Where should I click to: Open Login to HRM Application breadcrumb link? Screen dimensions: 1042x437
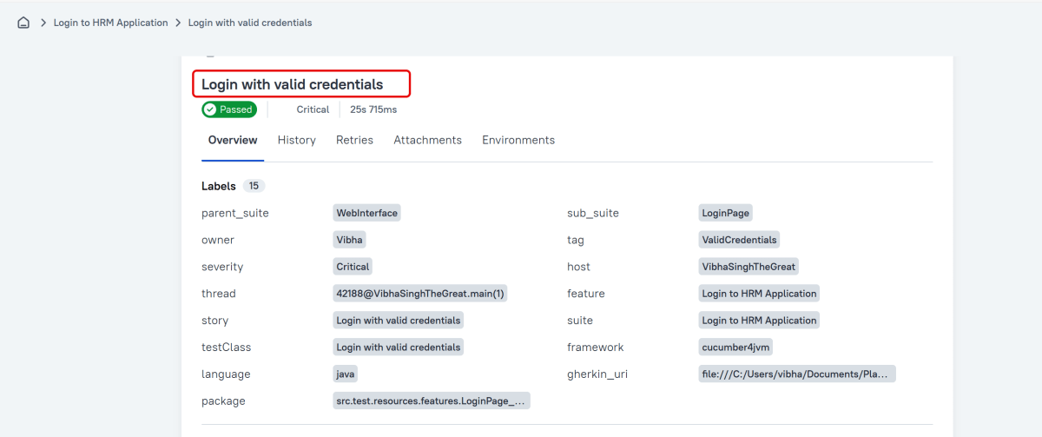[x=110, y=23]
